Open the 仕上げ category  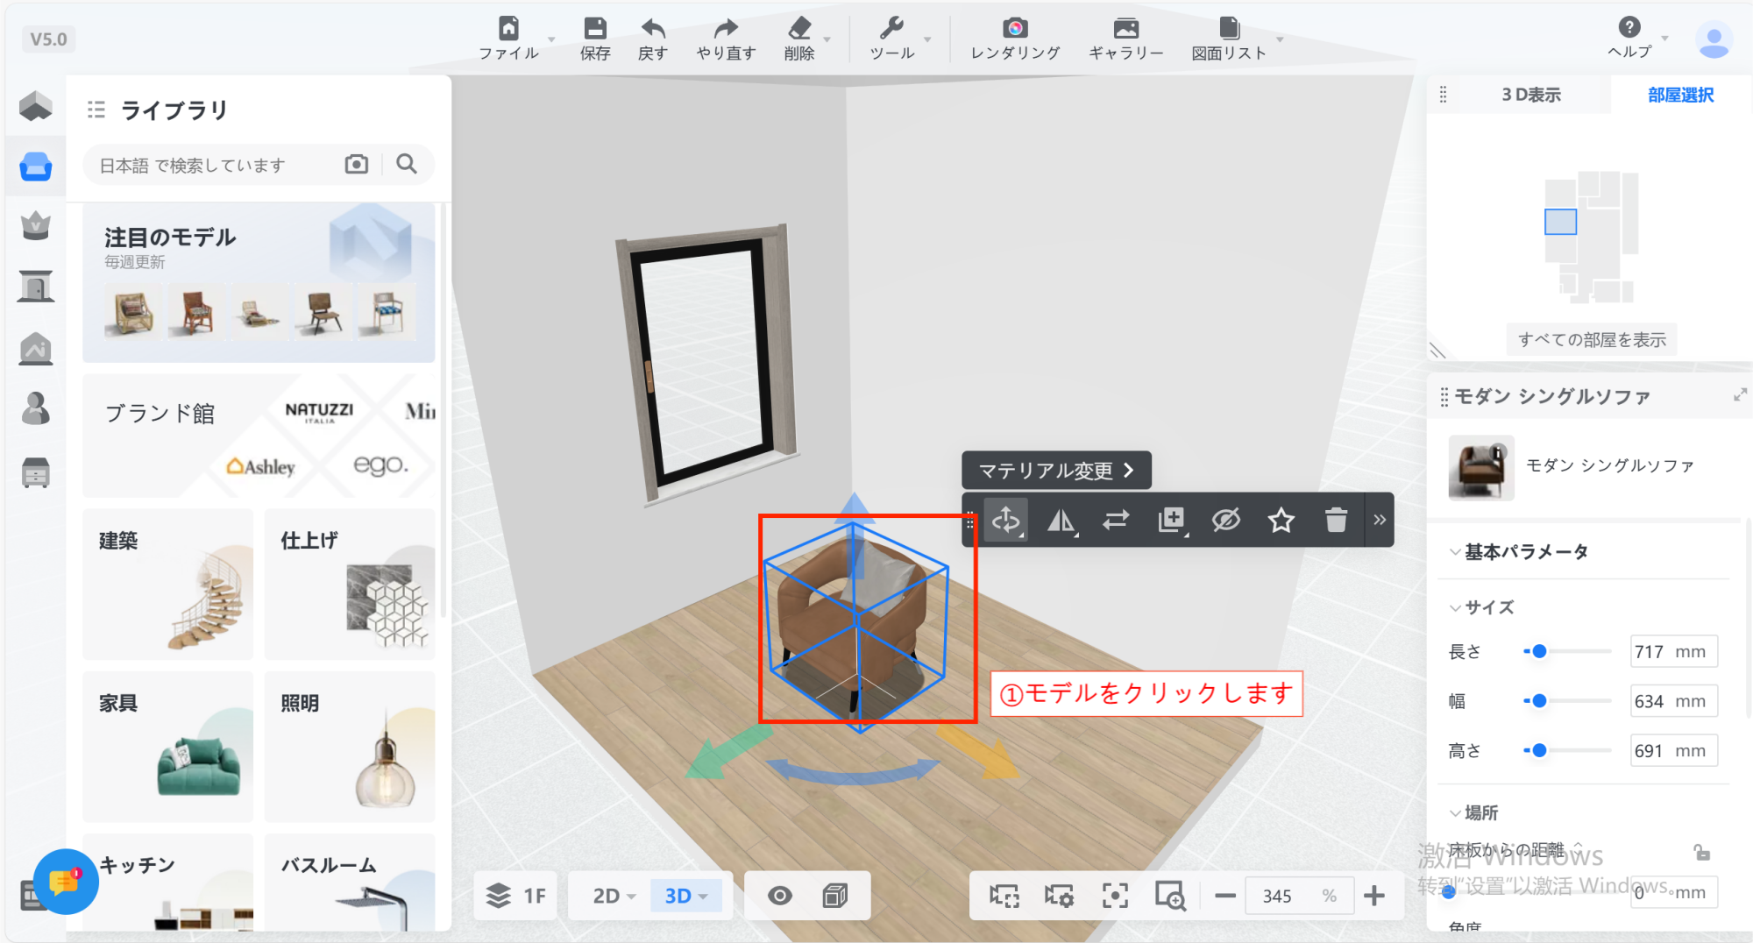pos(350,585)
